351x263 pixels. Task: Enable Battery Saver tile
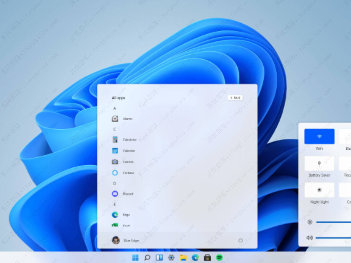click(x=319, y=163)
